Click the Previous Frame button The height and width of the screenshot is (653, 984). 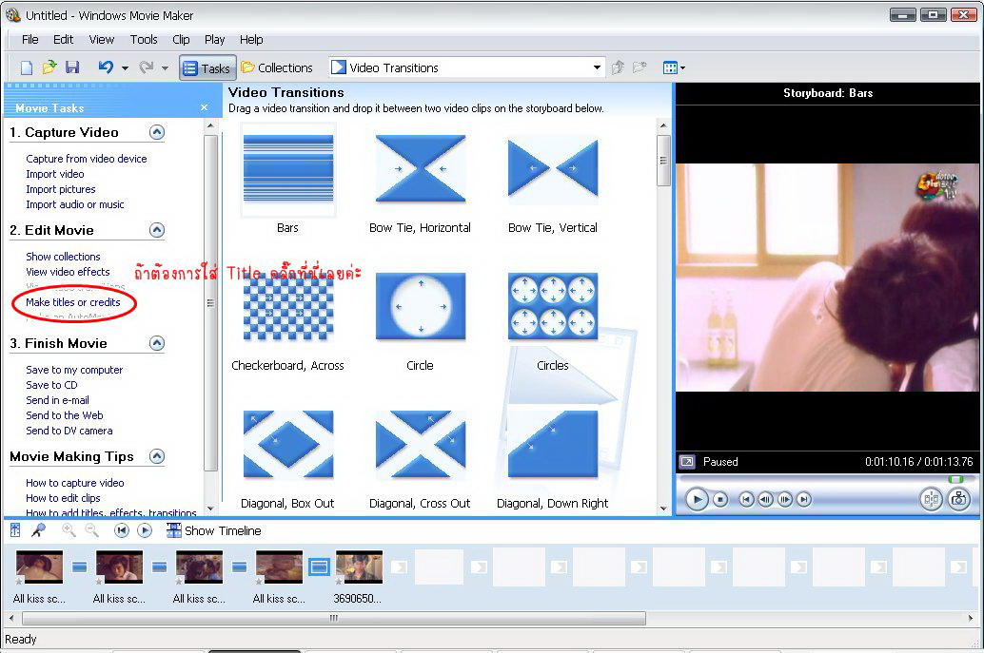tap(766, 499)
